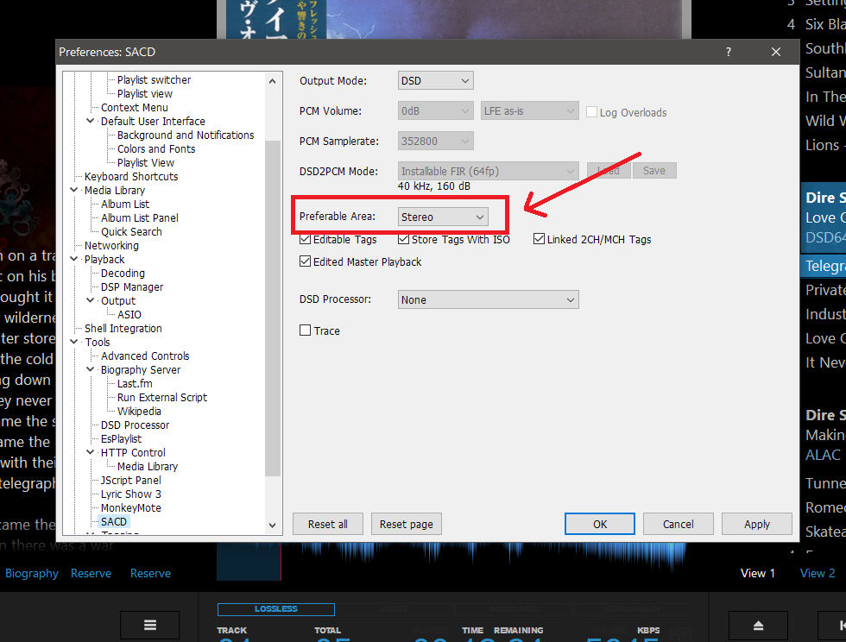Screen dimensions: 846x642
Task: Enable the Trace checkbox
Action: coord(306,330)
